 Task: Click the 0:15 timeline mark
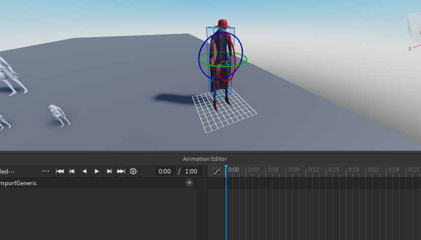click(334, 169)
